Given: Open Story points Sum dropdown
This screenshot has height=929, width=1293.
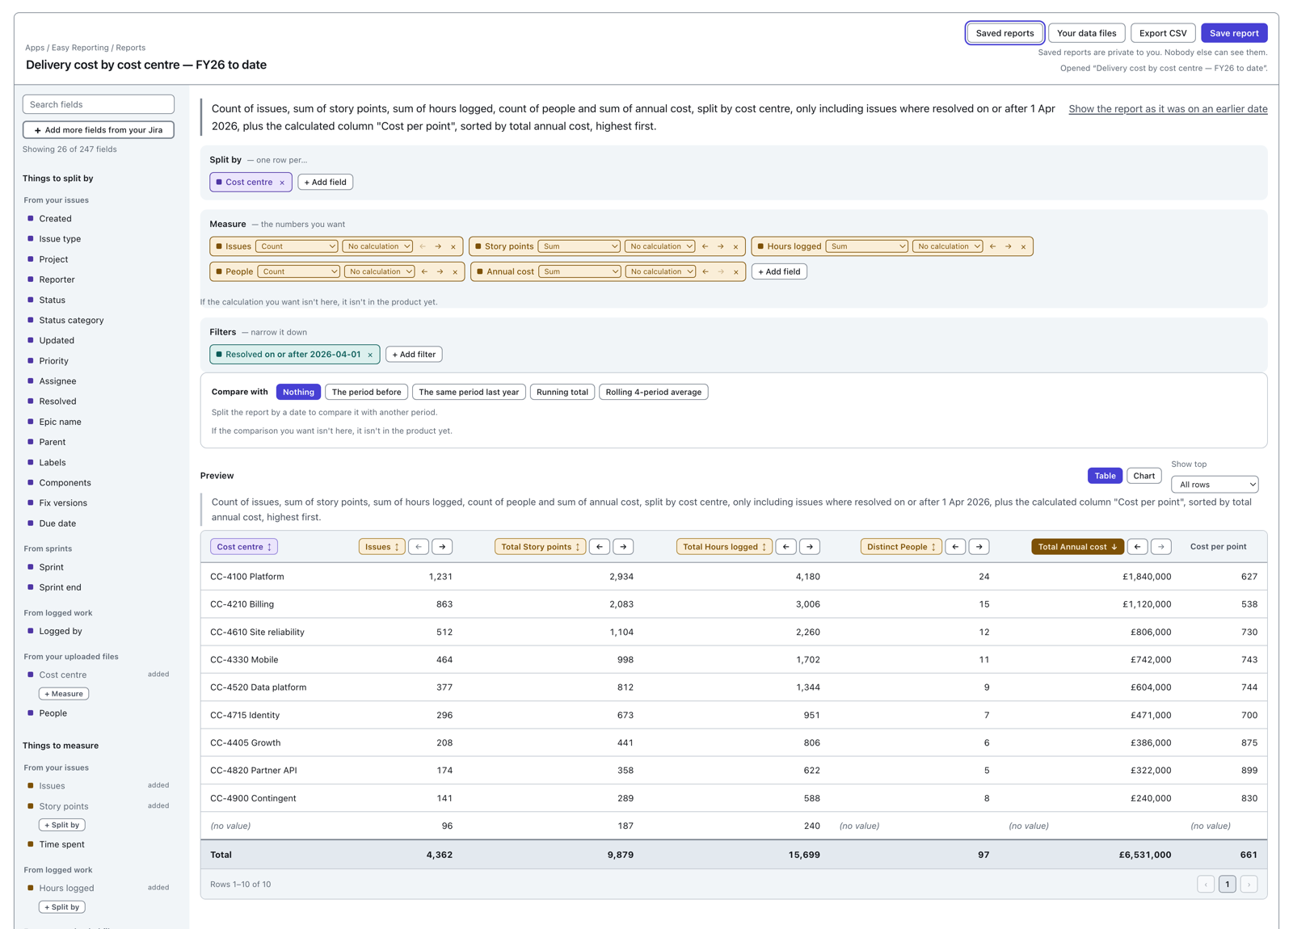Looking at the screenshot, I should pyautogui.click(x=579, y=246).
